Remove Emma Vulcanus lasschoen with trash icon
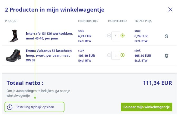This screenshot has height=115, width=179. click(166, 56)
